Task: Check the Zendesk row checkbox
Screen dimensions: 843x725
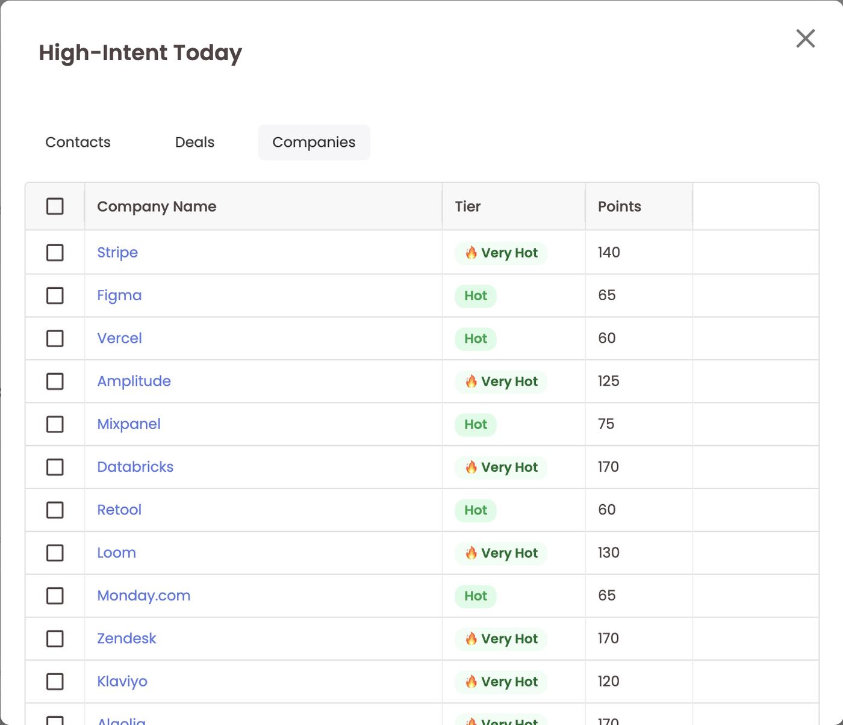Action: click(x=55, y=638)
